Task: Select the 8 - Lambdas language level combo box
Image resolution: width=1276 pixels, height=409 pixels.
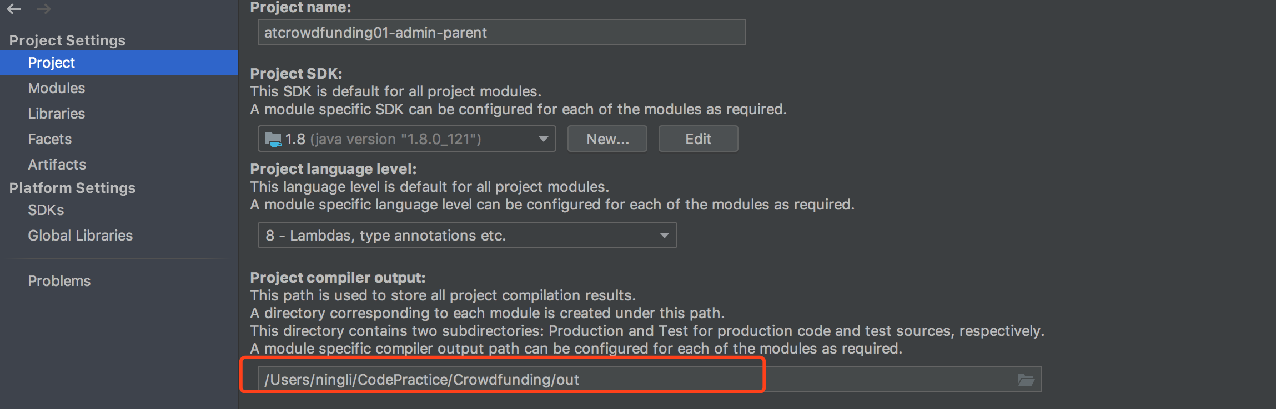Action: coord(467,236)
